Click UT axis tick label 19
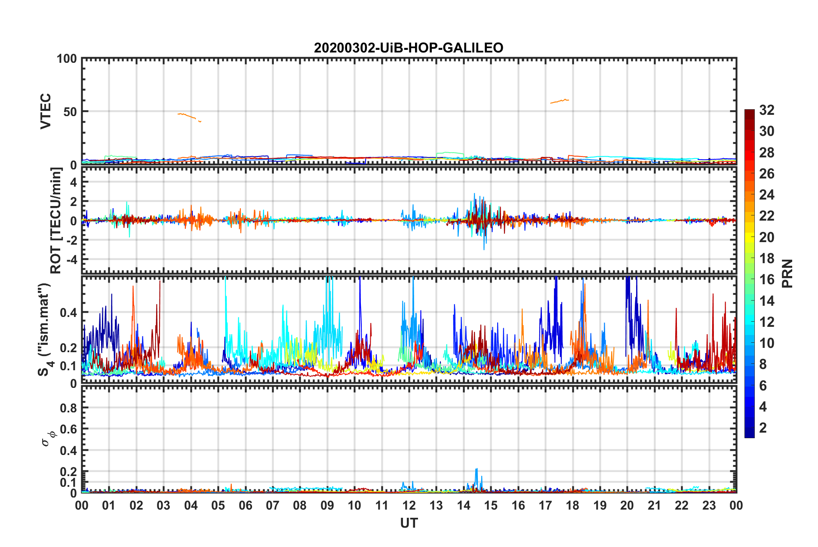This screenshot has width=818, height=547. tap(600, 505)
